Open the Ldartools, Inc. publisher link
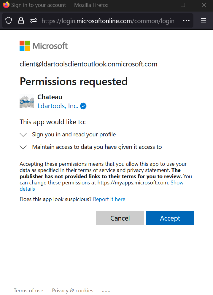The width and height of the screenshot is (213, 295). 58,106
